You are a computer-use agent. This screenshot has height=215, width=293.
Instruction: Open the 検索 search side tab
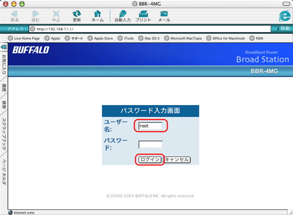4,105
